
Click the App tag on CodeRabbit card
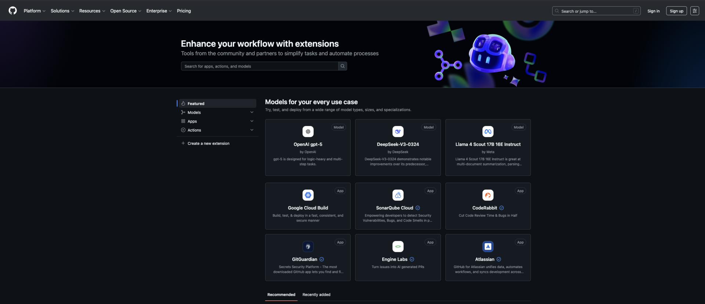tap(520, 191)
